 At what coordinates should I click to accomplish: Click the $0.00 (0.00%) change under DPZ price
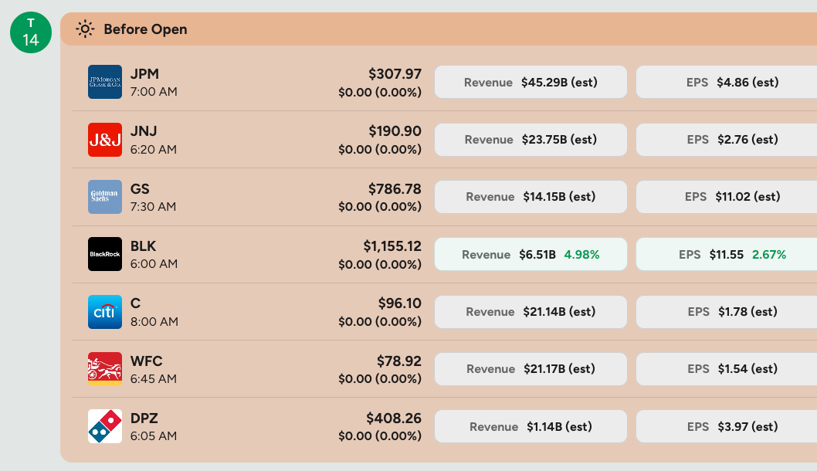point(380,436)
